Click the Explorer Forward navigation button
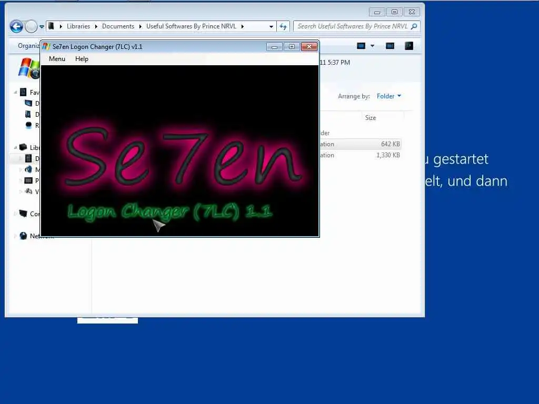The height and width of the screenshot is (404, 539). point(31,26)
